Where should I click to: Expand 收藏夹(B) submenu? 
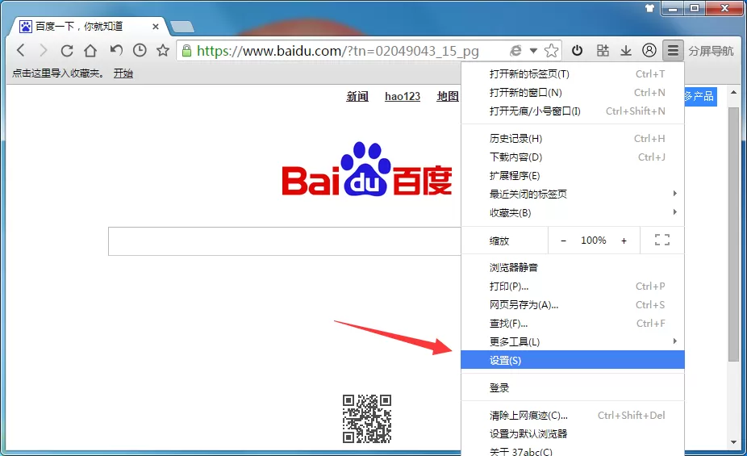572,212
